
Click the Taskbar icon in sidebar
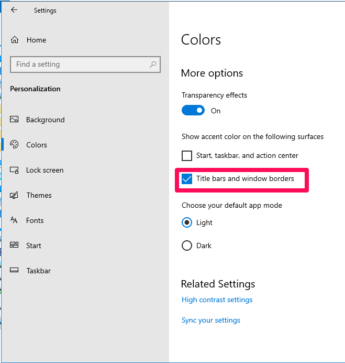coord(14,270)
